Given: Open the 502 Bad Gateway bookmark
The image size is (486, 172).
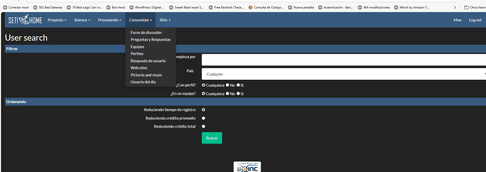Looking at the screenshot, I should tap(48, 7).
